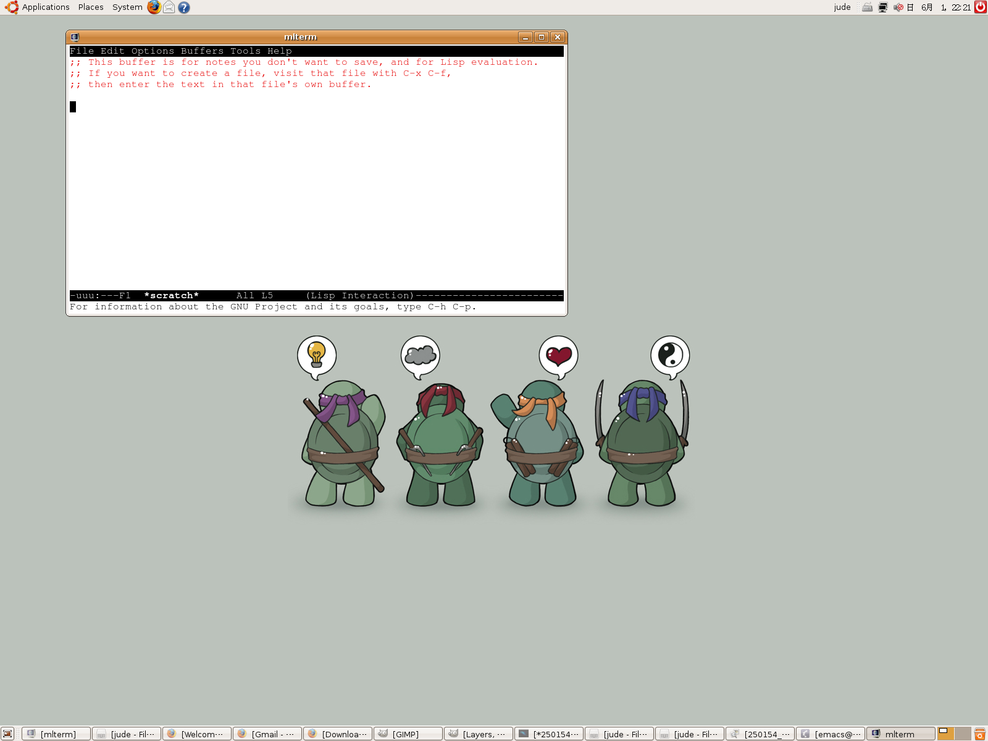Viewport: 988px width, 741px height.
Task: Open the keyboard input method tray icon
Action: 868,7
